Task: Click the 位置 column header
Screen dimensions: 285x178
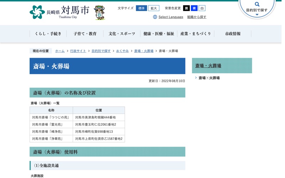Action: [99, 110]
